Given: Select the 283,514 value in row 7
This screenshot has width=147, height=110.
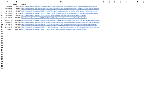Looking at the screenshot, I should (18, 18).
